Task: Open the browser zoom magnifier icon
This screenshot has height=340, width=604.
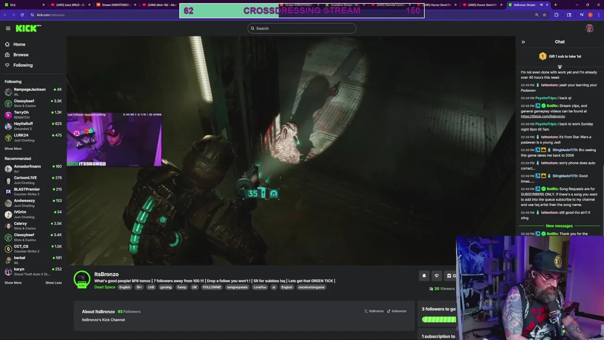Action: tap(537, 15)
